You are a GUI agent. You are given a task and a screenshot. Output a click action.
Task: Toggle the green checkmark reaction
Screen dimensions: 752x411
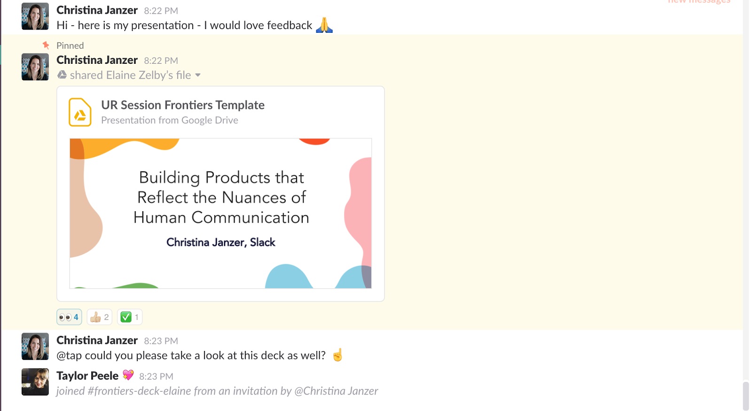[x=130, y=317]
